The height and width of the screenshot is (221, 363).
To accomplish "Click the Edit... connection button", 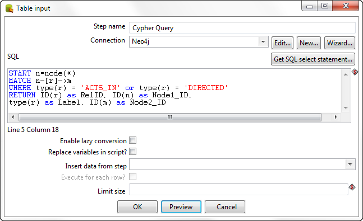I will (282, 43).
